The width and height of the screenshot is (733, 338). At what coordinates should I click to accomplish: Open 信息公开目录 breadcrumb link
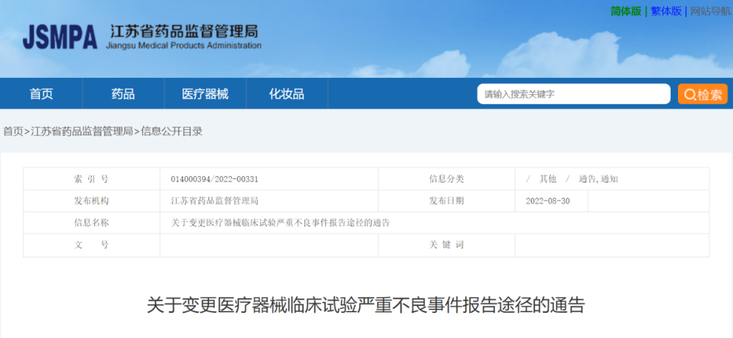(172, 131)
